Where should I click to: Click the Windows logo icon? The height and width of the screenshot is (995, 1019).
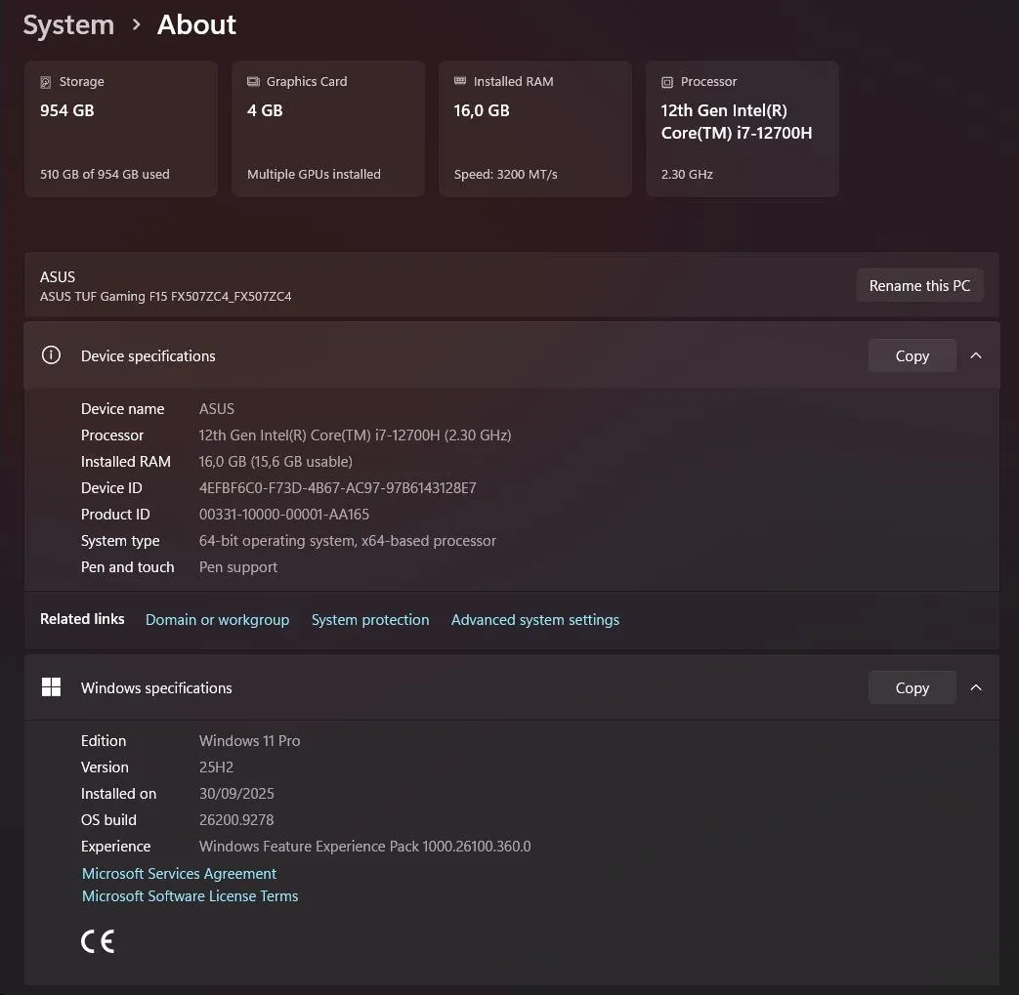tap(51, 687)
